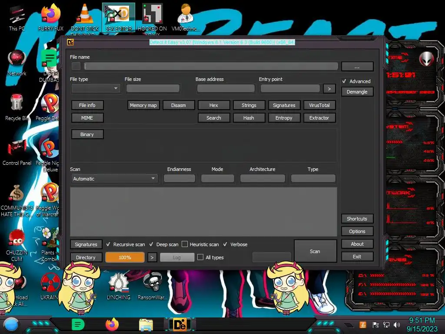This screenshot has height=334, width=445.
Task: Open Shortcuts settings
Action: 357,219
